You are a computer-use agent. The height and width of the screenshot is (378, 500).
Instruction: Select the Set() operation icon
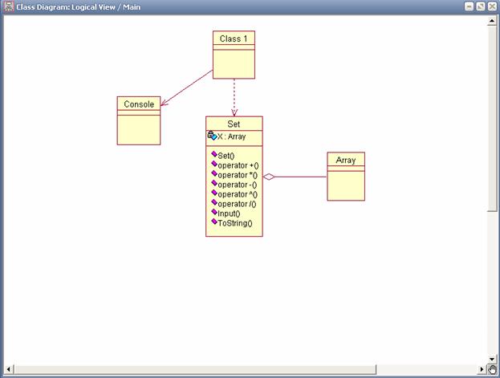214,154
